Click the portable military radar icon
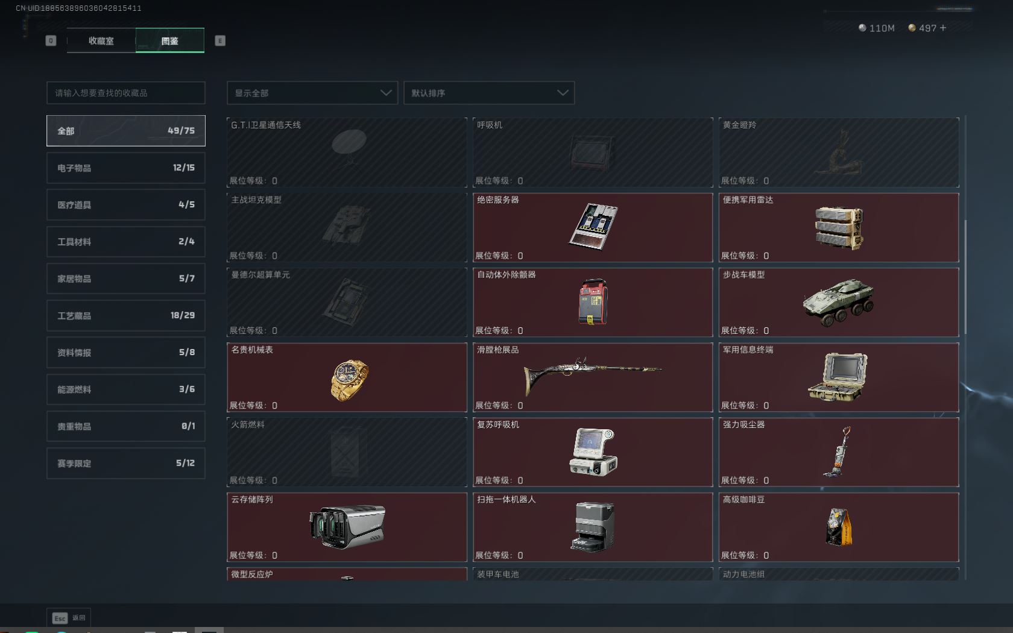The image size is (1013, 633). 838,228
